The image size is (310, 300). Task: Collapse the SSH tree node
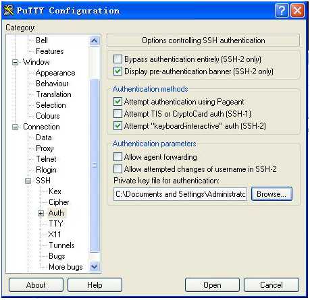(28, 181)
